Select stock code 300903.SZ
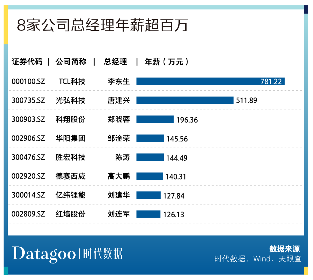 tap(28, 120)
